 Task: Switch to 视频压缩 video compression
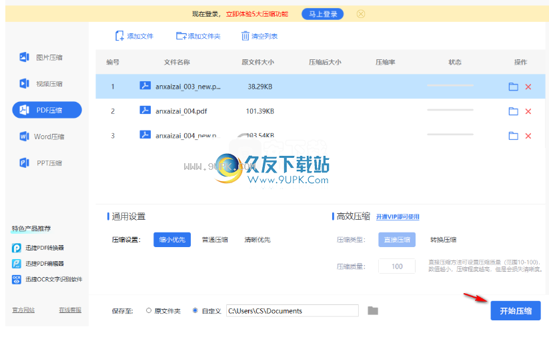(x=41, y=83)
